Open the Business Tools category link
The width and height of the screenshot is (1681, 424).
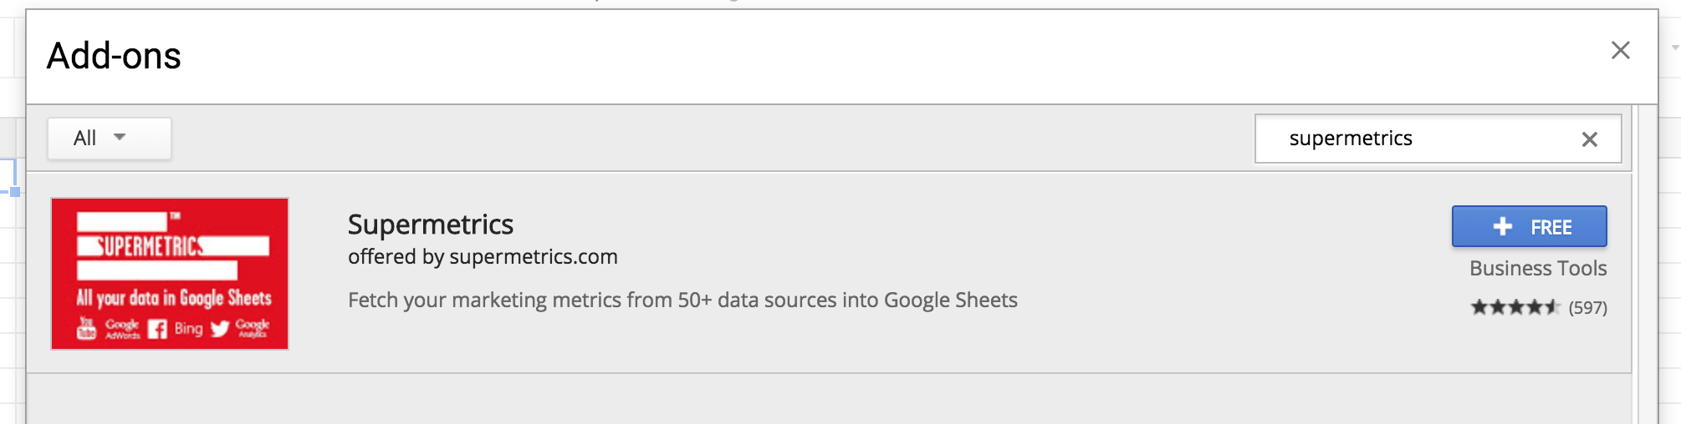tap(1537, 269)
